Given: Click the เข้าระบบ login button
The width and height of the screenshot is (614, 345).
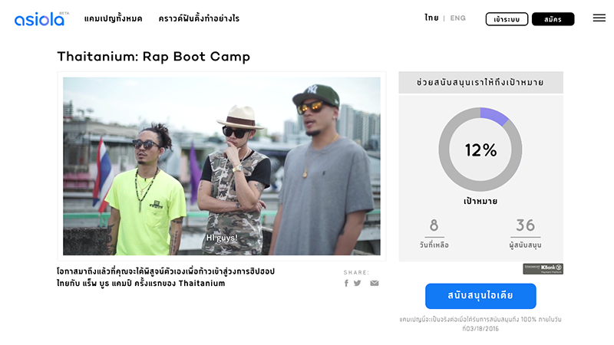Looking at the screenshot, I should click(x=507, y=19).
